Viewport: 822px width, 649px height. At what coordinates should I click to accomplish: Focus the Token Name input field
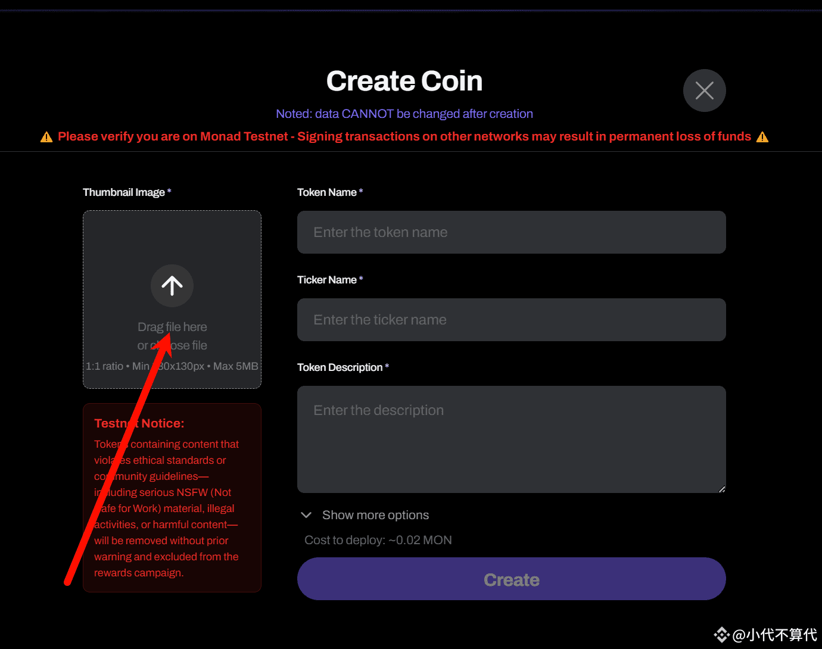(511, 232)
